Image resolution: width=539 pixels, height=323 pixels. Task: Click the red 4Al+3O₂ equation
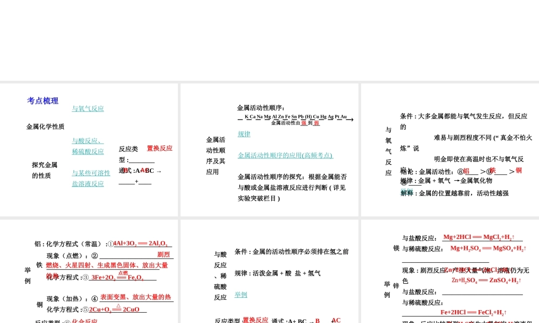tap(141, 243)
